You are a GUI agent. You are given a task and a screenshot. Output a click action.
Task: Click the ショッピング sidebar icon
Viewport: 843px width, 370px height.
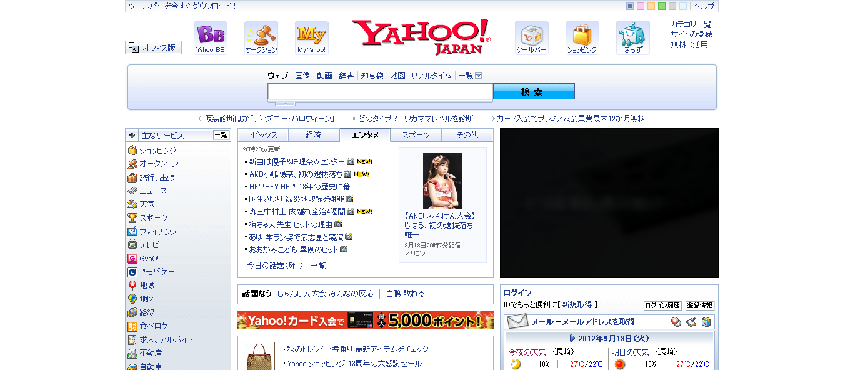pyautogui.click(x=132, y=151)
